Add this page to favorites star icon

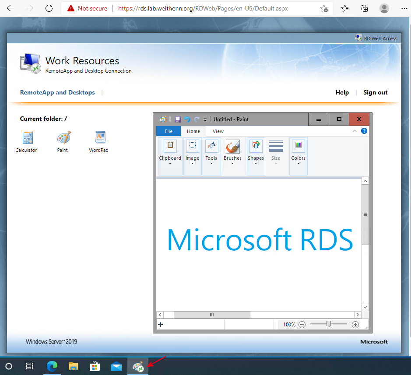[324, 9]
